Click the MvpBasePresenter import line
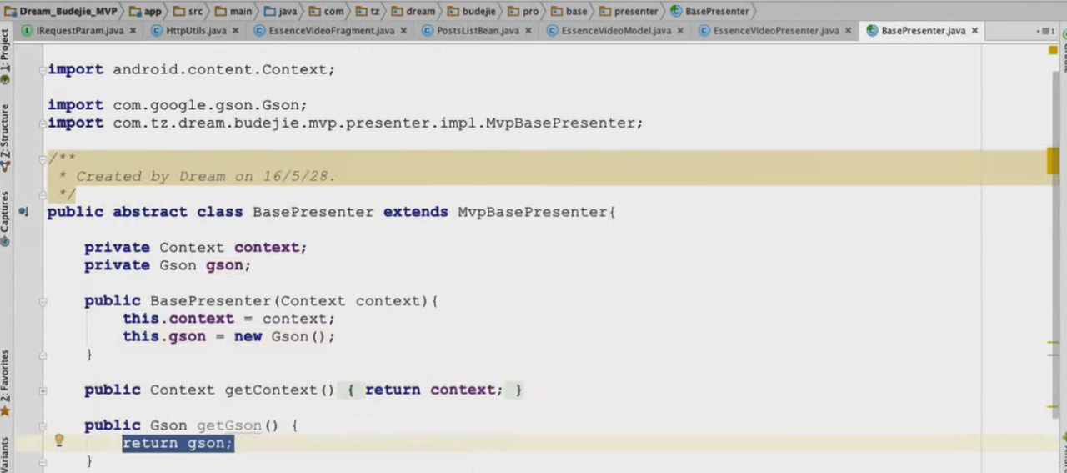 pyautogui.click(x=345, y=123)
